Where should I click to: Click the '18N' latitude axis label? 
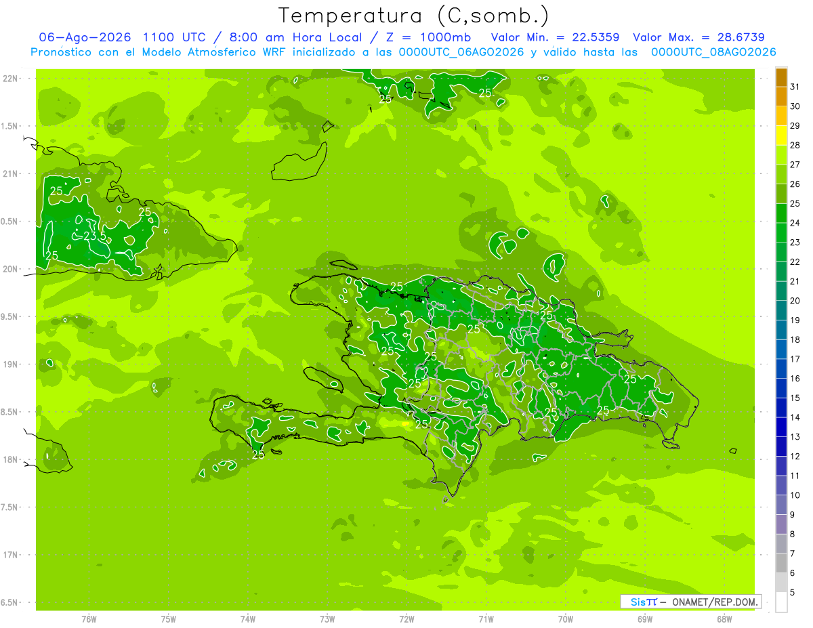pos(12,459)
